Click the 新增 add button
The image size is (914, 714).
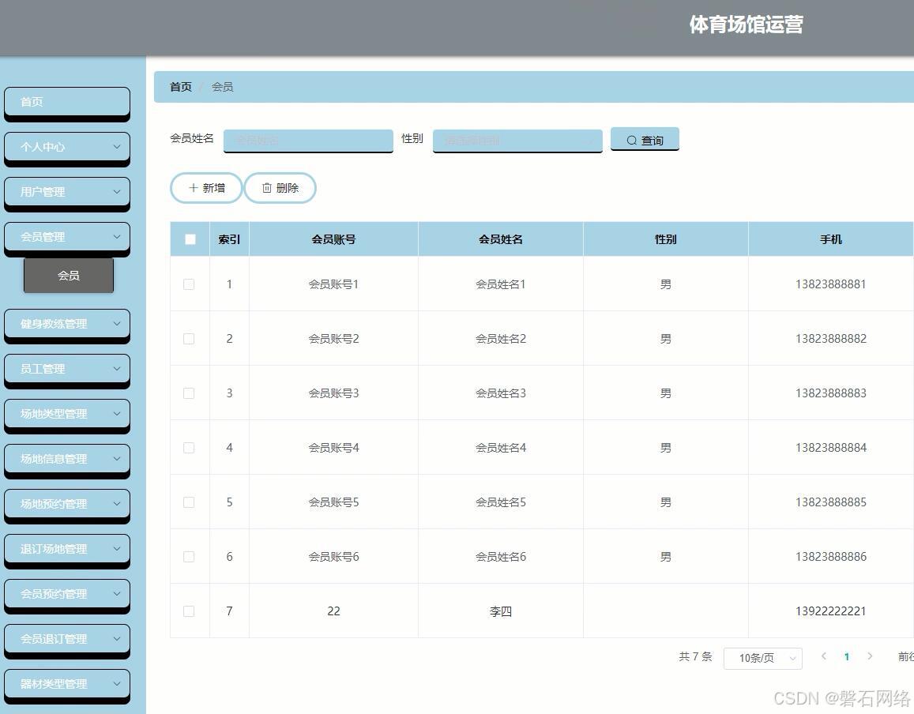[206, 188]
